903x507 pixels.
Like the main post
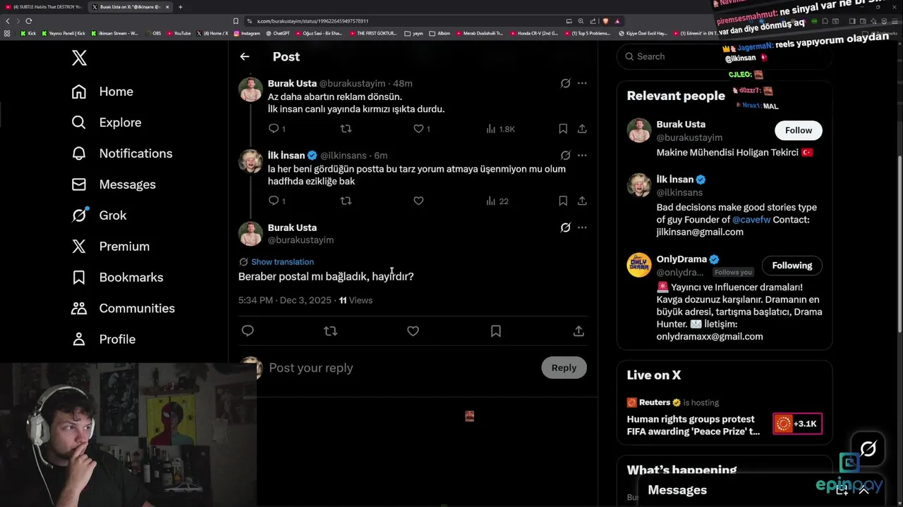tap(413, 331)
